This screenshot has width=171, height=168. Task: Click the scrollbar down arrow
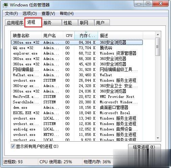(158, 138)
